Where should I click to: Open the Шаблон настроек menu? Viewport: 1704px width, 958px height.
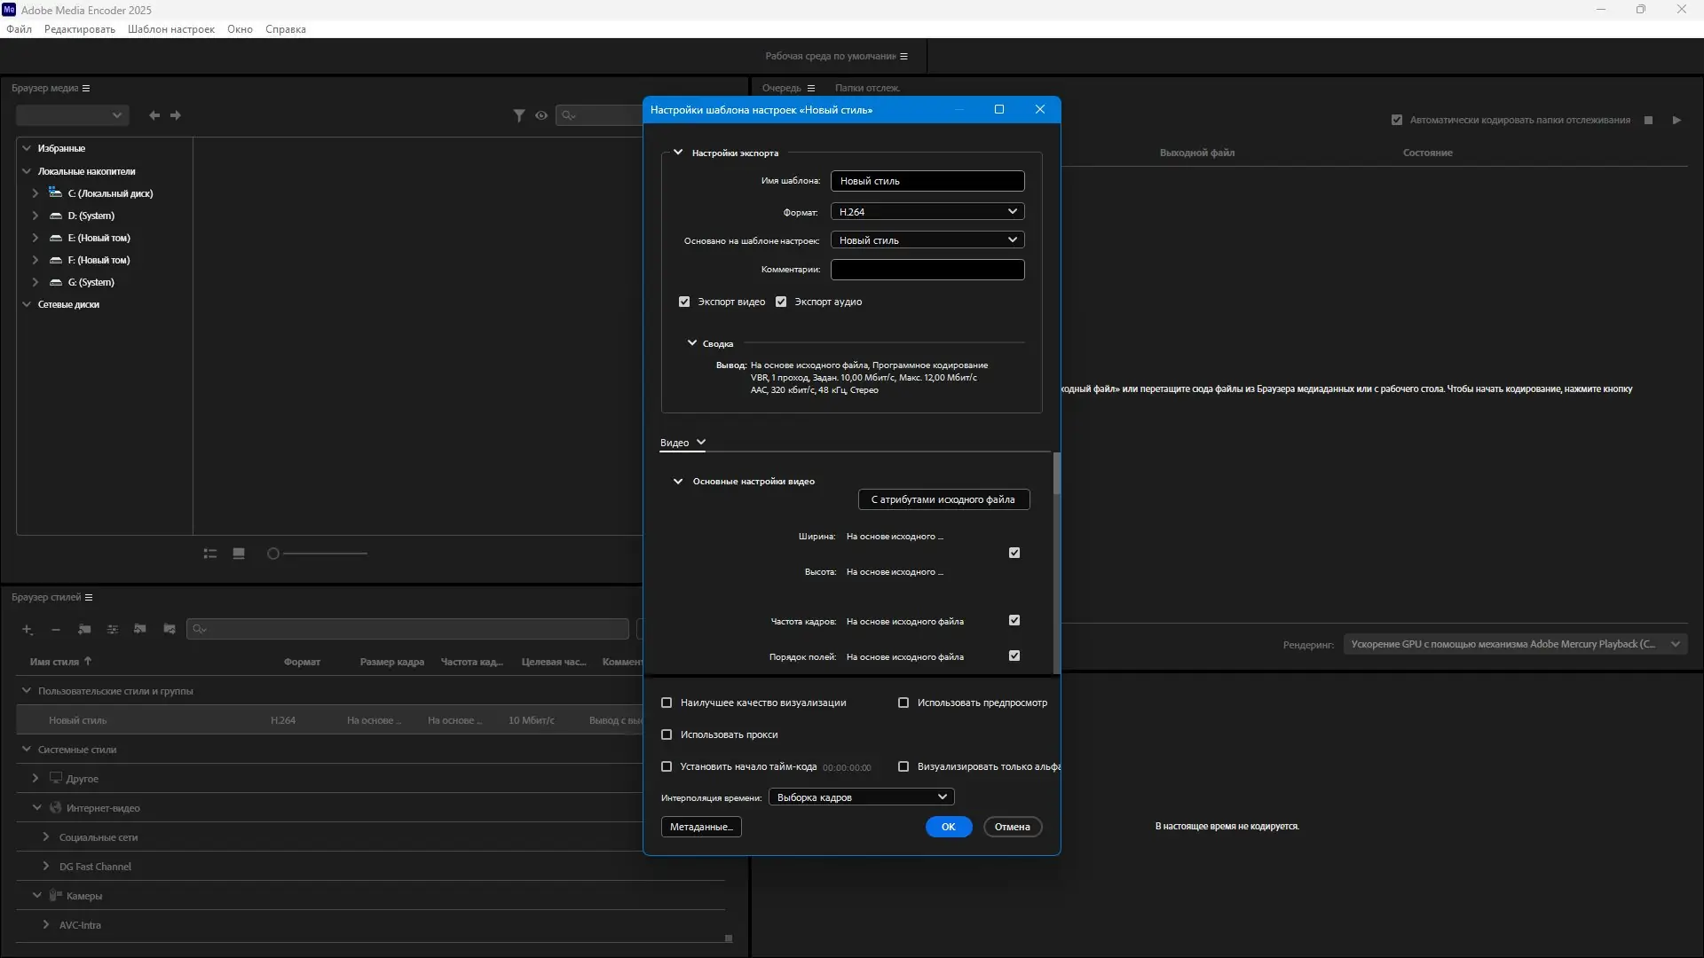171,29
